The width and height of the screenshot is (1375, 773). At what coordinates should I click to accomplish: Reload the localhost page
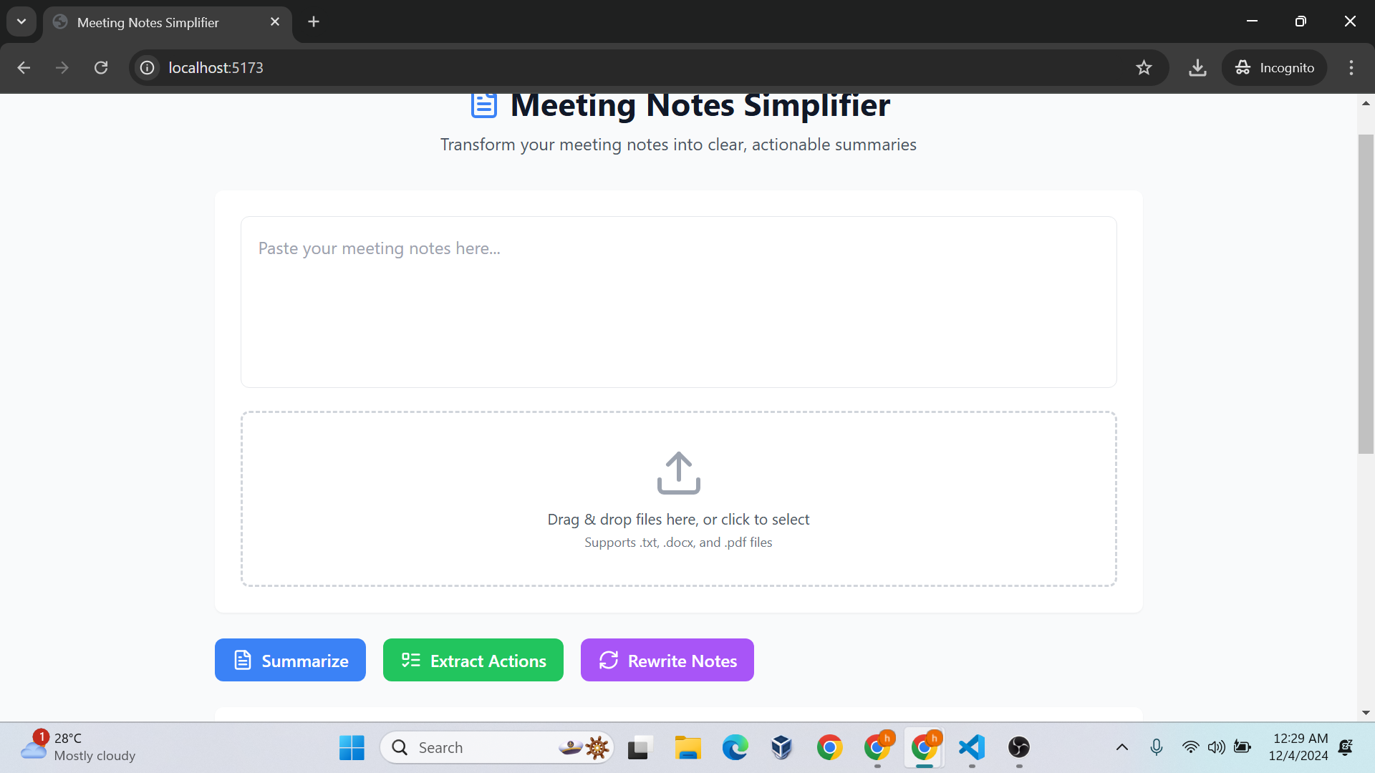[x=101, y=68]
